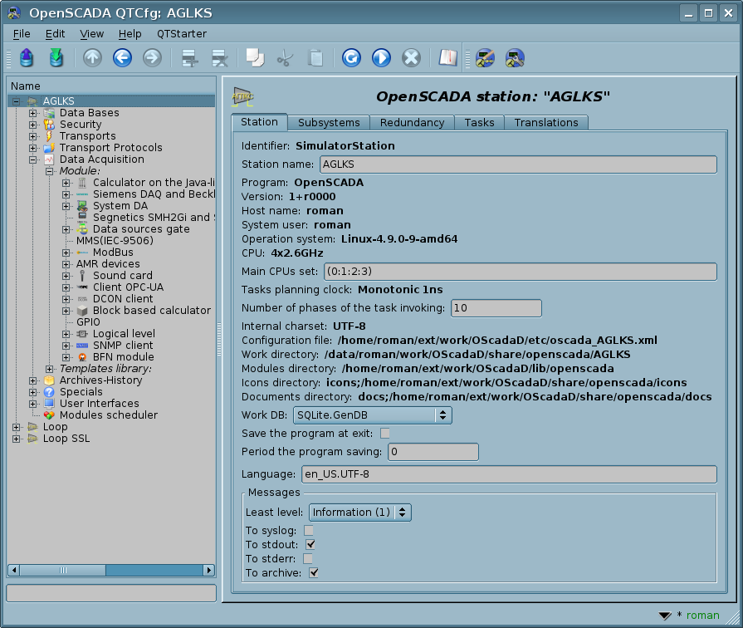Open the Least level message dropdown

(x=360, y=513)
